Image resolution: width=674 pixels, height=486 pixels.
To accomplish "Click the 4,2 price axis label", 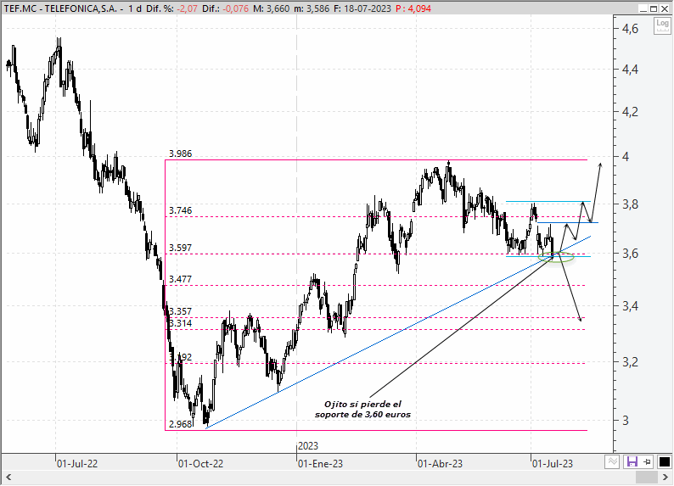I will 631,112.
